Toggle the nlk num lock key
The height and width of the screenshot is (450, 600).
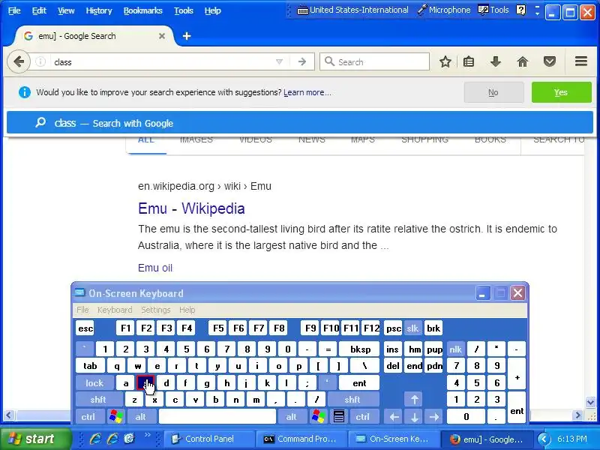455,349
